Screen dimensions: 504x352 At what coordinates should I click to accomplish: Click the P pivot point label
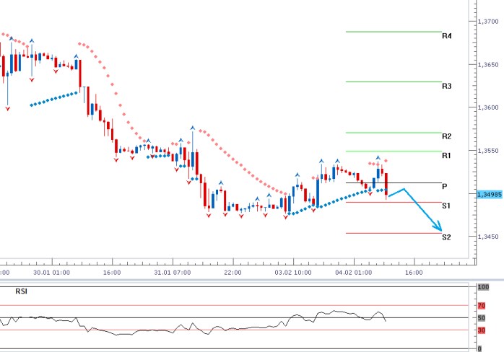[x=445, y=187]
